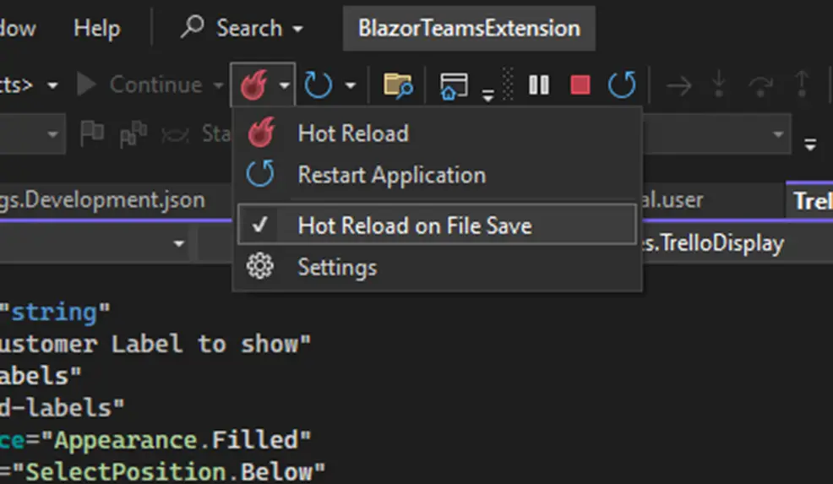Click the restart circular arrow beside Hot Reload

[x=318, y=85]
